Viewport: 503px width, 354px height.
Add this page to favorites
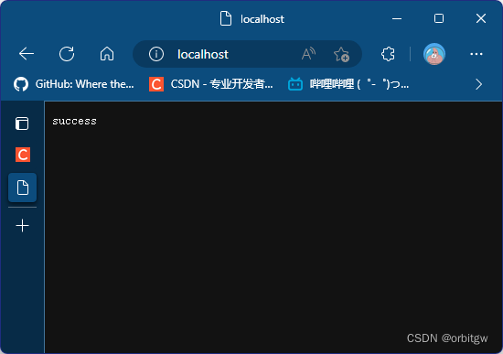tap(341, 54)
